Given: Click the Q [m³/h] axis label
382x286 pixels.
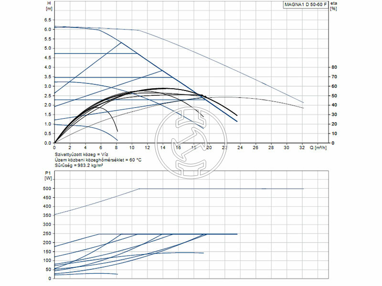Looking at the screenshot, I should pos(322,148).
